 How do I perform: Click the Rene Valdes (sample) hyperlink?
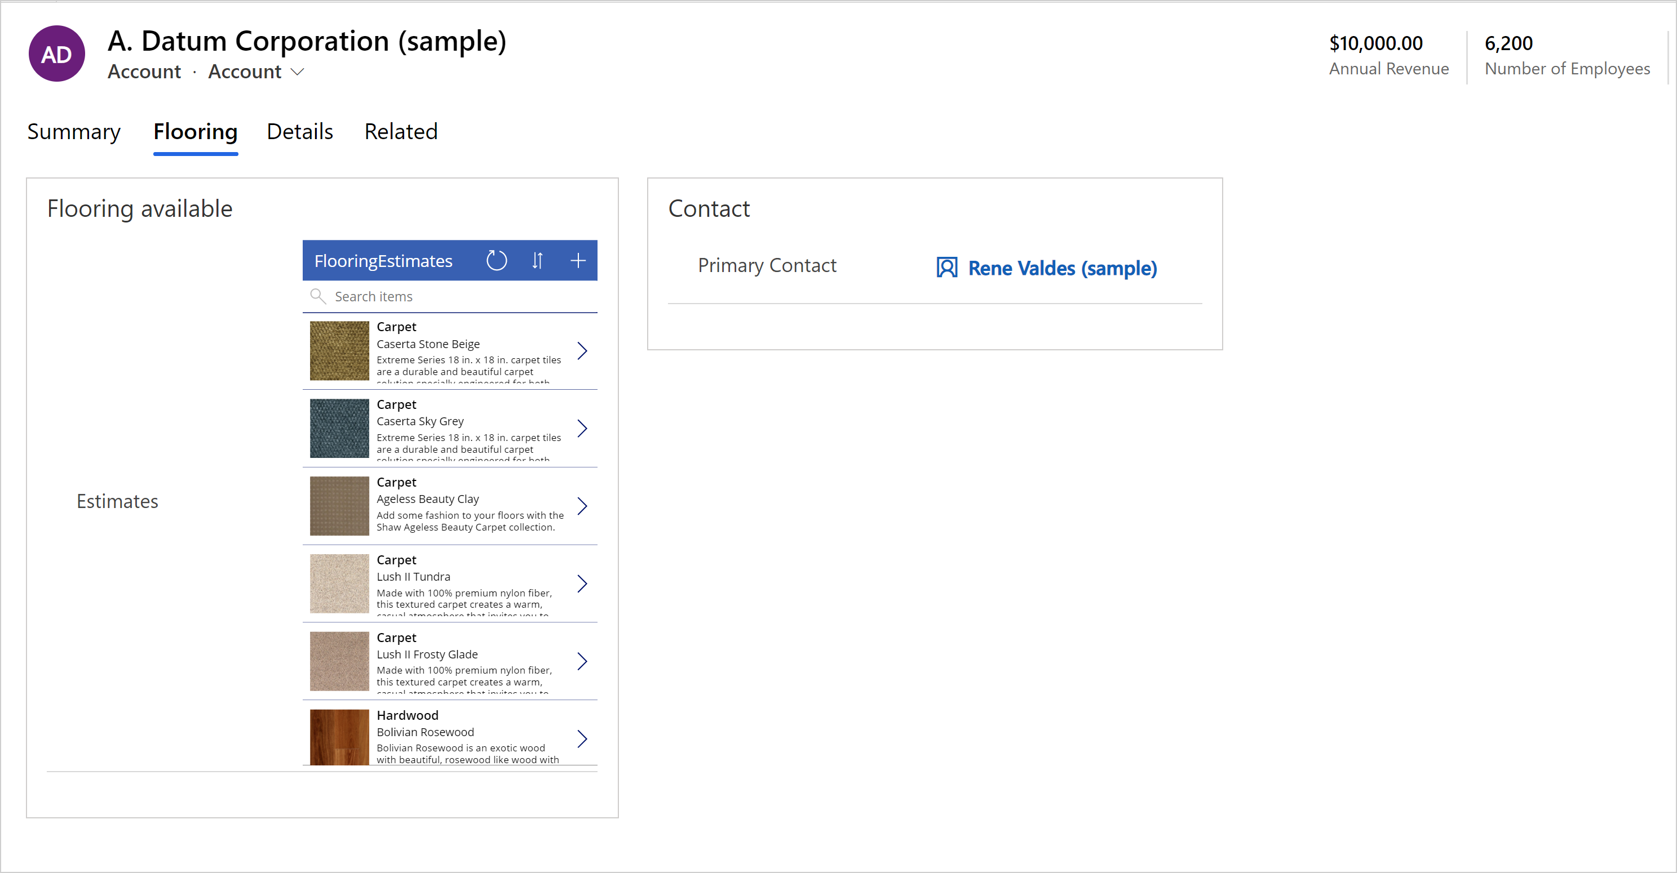[x=1061, y=268]
